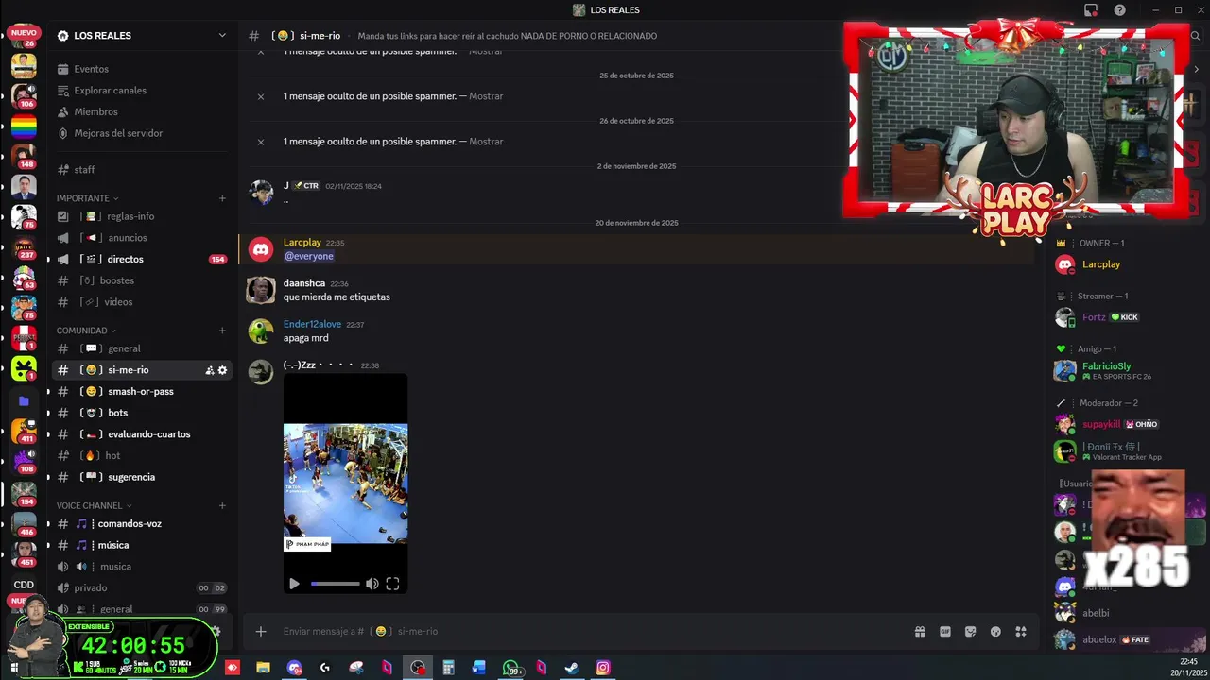Collapse the IMPORTANTE category
This screenshot has width=1210, height=680.
click(x=87, y=198)
